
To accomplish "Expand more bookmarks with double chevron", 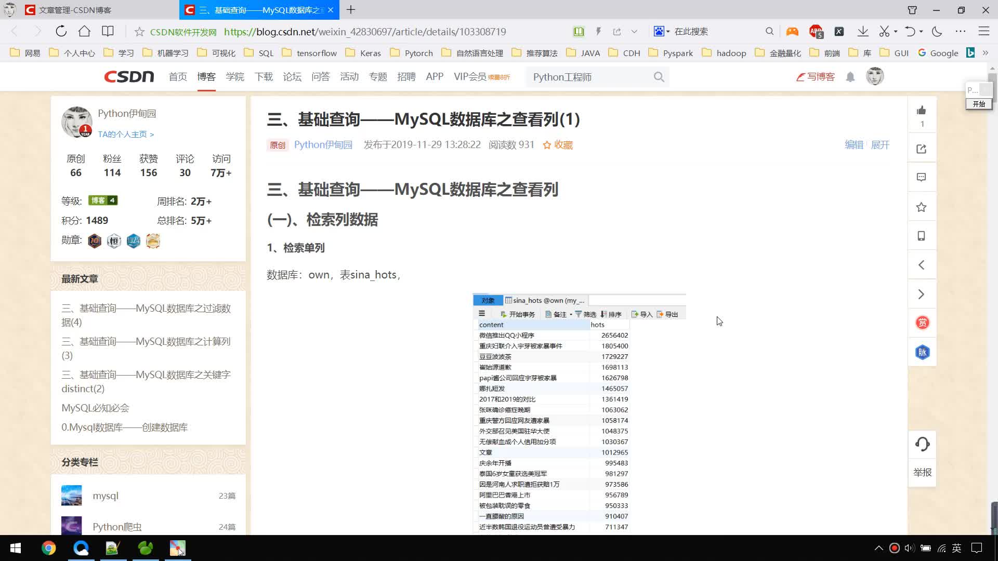I will [x=986, y=53].
